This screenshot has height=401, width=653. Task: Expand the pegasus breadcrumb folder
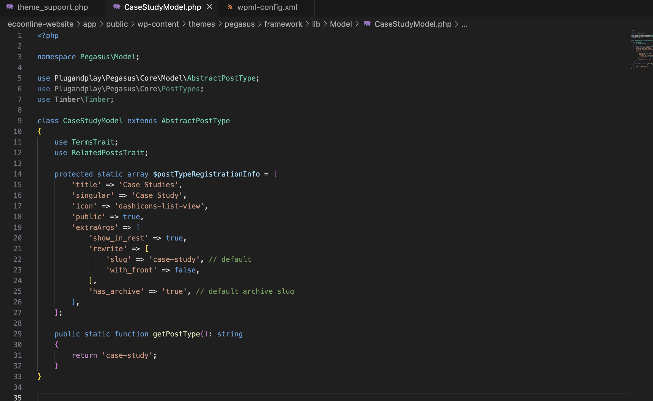tap(239, 24)
